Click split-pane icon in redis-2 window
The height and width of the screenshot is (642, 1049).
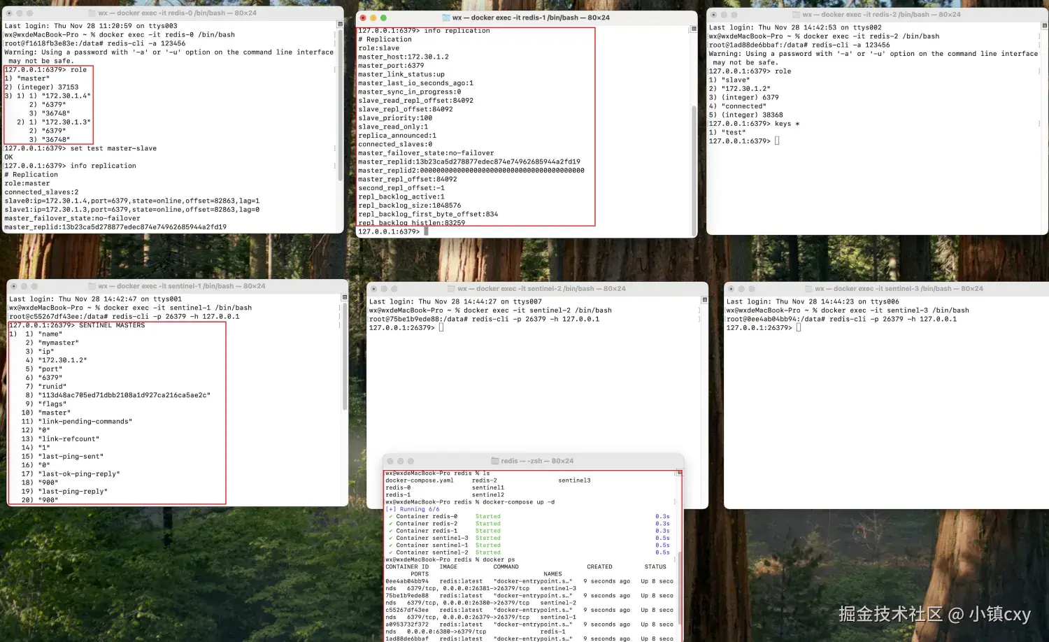click(1045, 26)
